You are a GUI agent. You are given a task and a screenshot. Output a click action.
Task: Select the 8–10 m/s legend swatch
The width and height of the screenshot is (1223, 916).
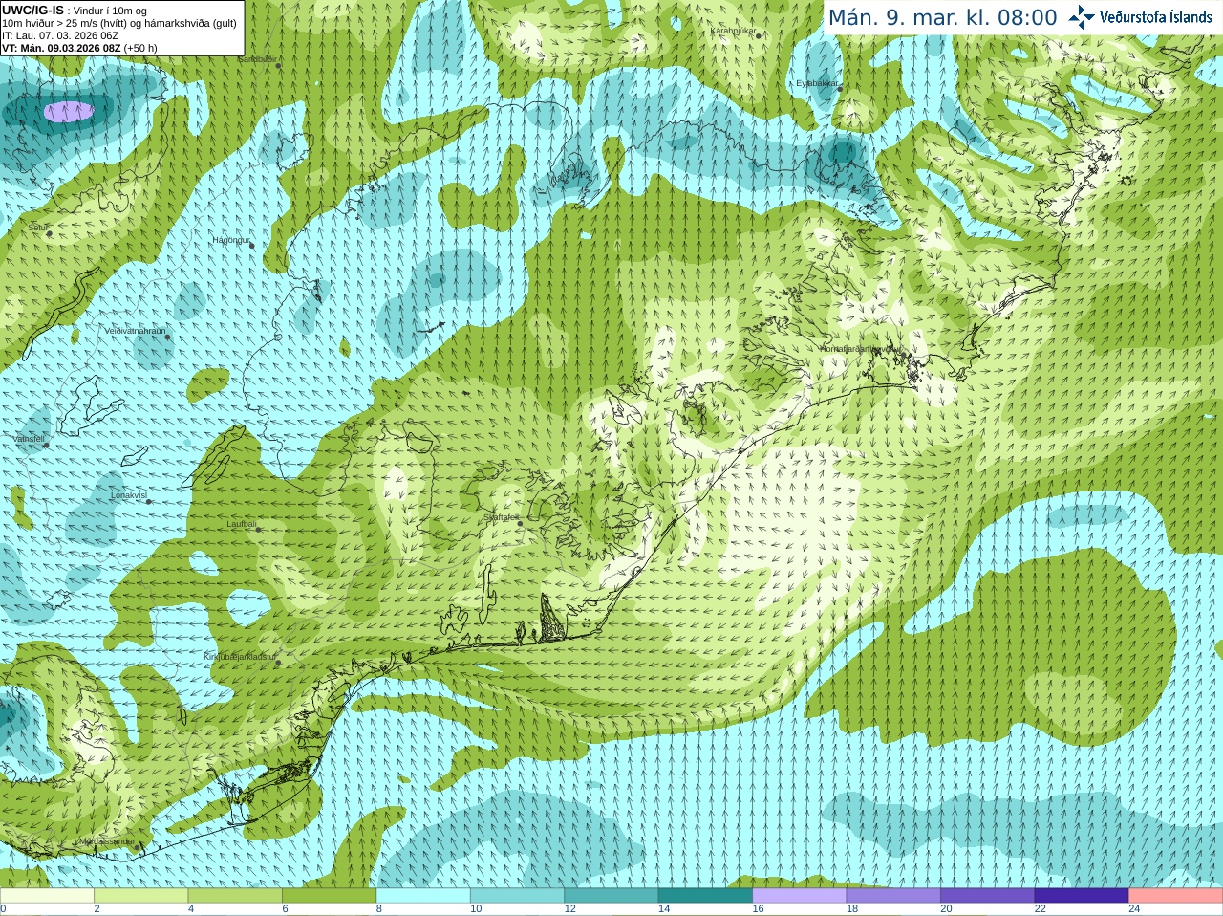422,896
